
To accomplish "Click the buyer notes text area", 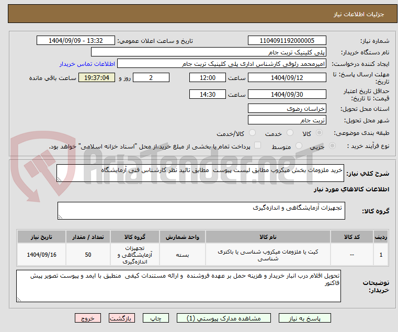I will (178, 286).
